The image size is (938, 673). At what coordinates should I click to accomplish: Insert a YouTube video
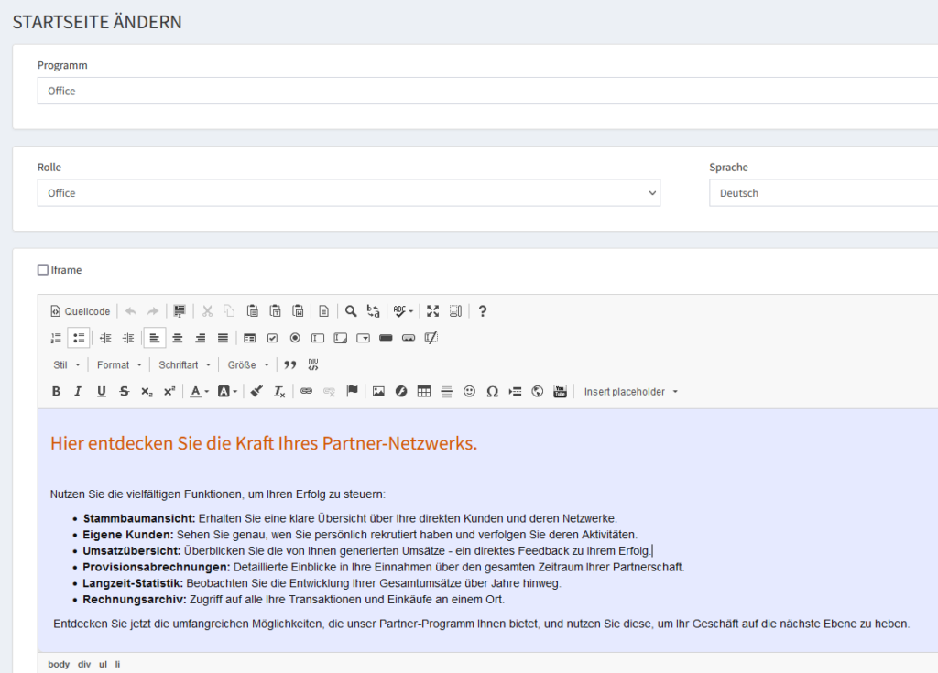click(560, 392)
